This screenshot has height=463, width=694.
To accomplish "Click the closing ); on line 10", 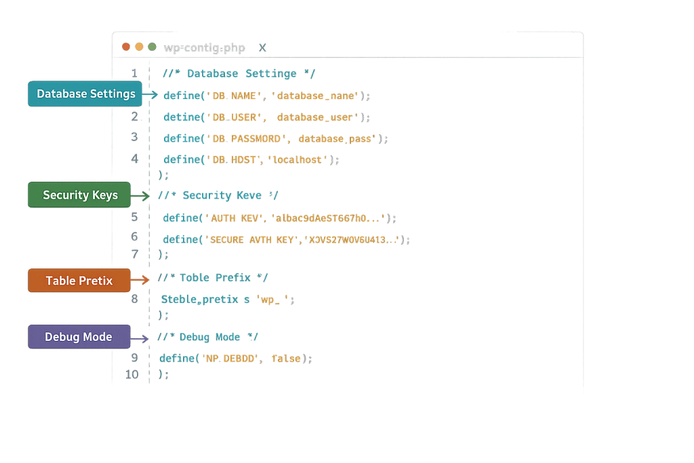I will pos(163,374).
